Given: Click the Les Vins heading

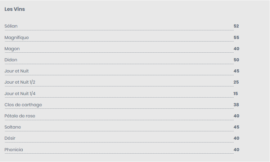Looking at the screenshot, I should click(15, 9).
